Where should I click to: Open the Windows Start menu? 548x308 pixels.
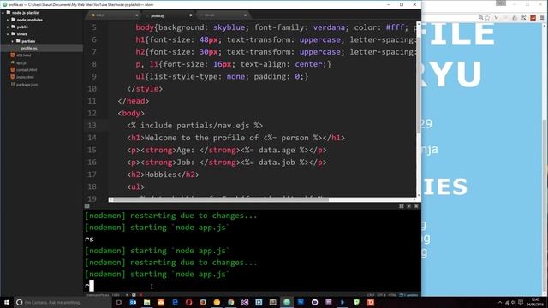[x=7, y=302]
